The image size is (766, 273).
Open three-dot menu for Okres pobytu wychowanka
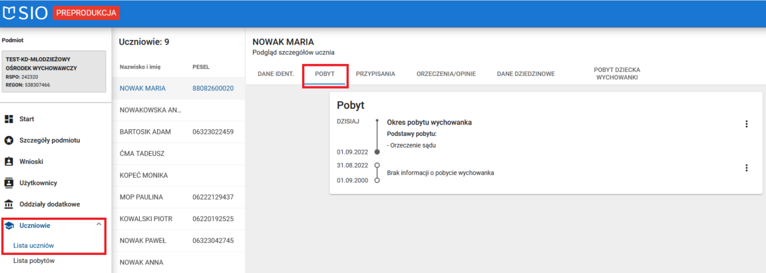(x=746, y=124)
